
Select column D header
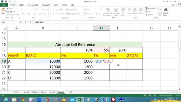click(101, 28)
